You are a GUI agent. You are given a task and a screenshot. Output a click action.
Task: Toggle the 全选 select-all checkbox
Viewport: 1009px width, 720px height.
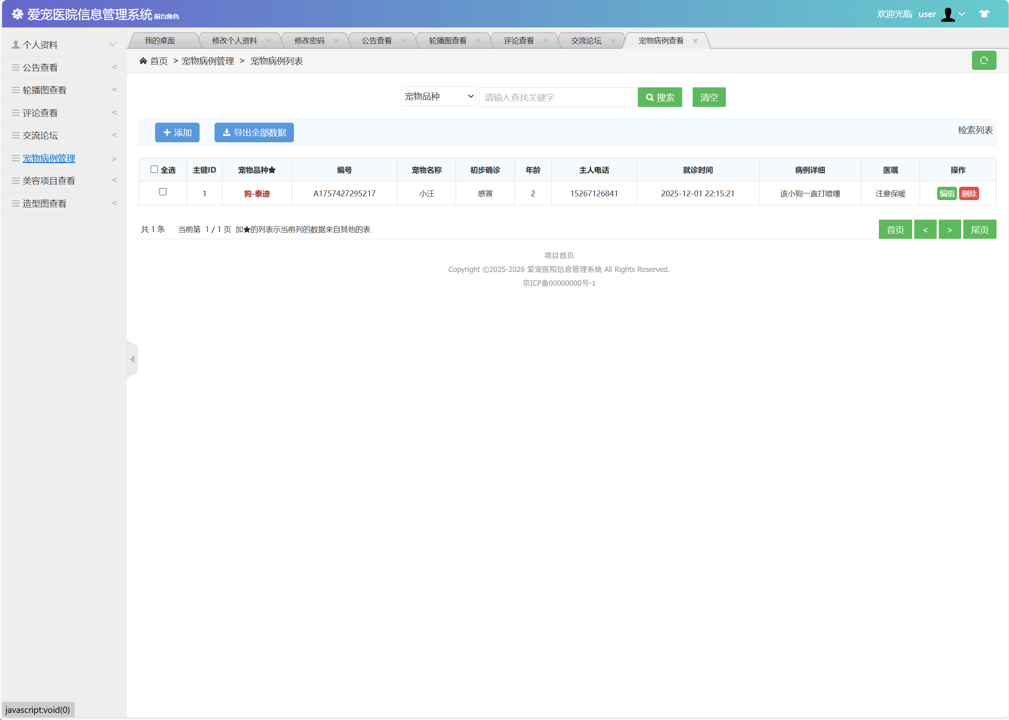point(154,169)
